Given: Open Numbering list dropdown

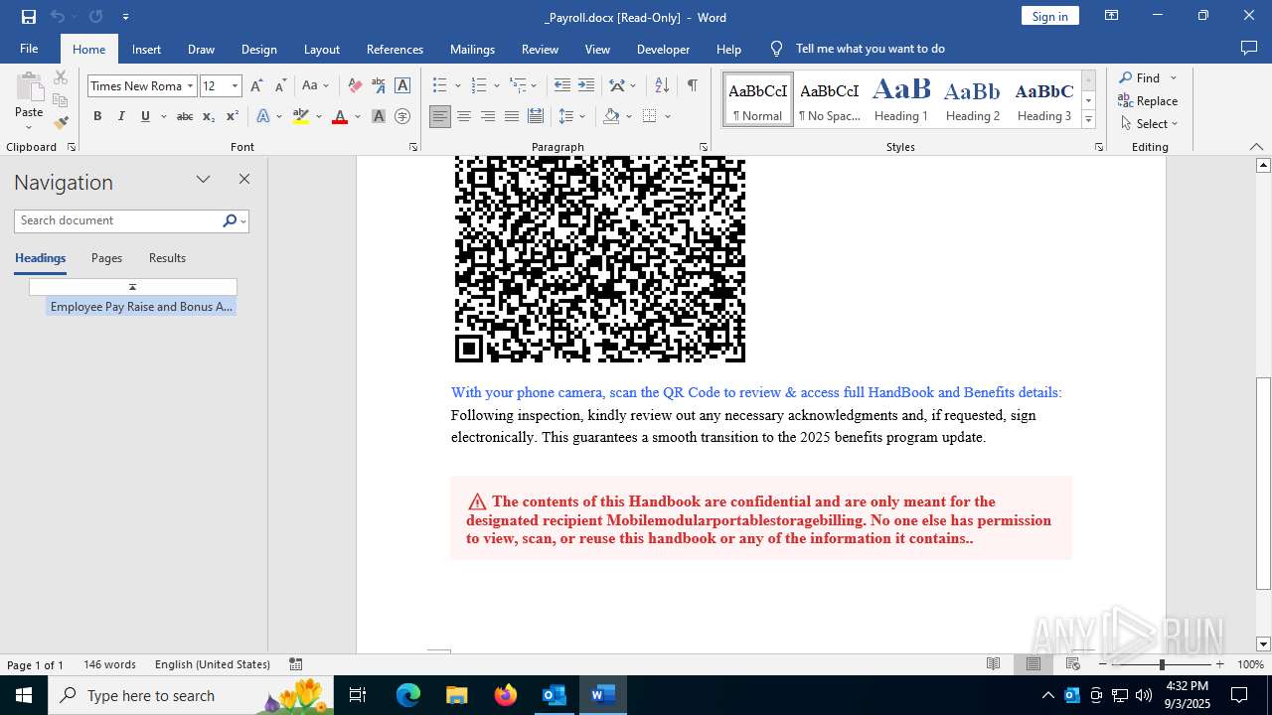Looking at the screenshot, I should coord(496,85).
